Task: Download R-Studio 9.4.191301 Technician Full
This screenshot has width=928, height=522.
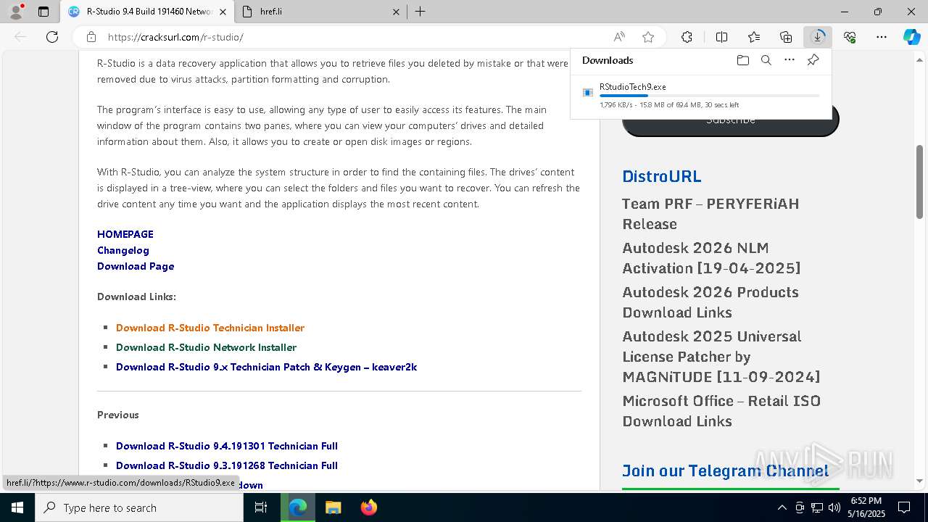Action: [x=227, y=446]
